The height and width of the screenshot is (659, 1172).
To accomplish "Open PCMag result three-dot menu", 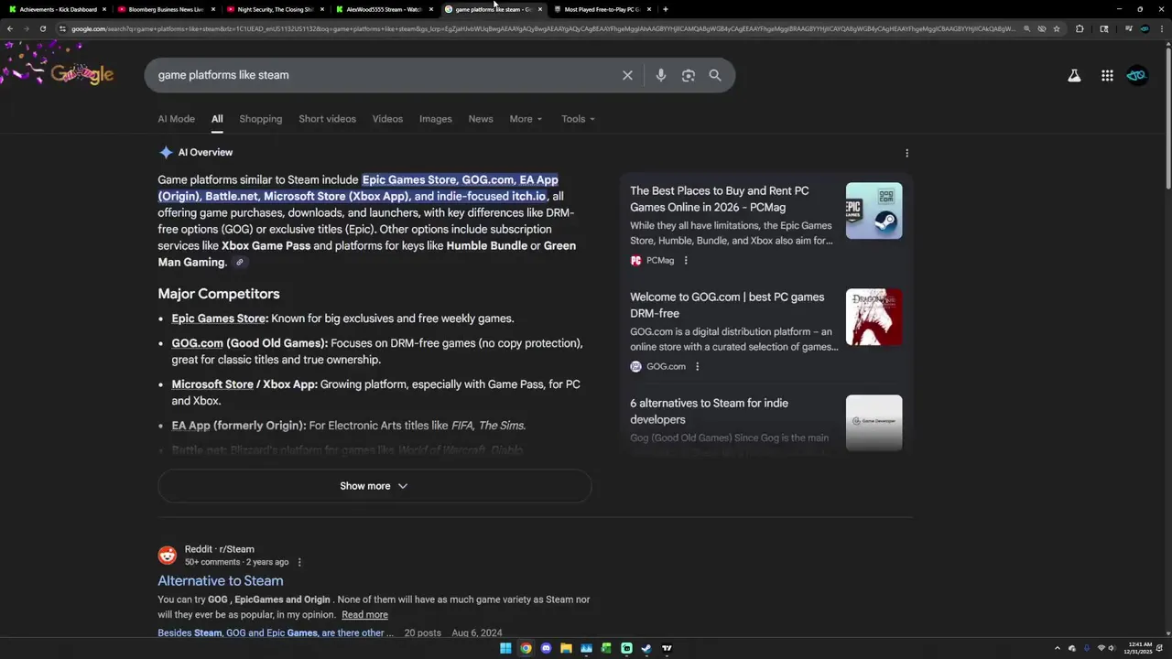I will coord(686,261).
